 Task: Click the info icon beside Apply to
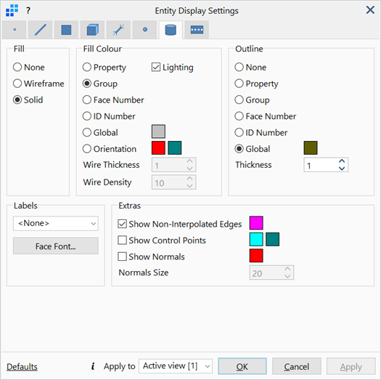[93, 366]
